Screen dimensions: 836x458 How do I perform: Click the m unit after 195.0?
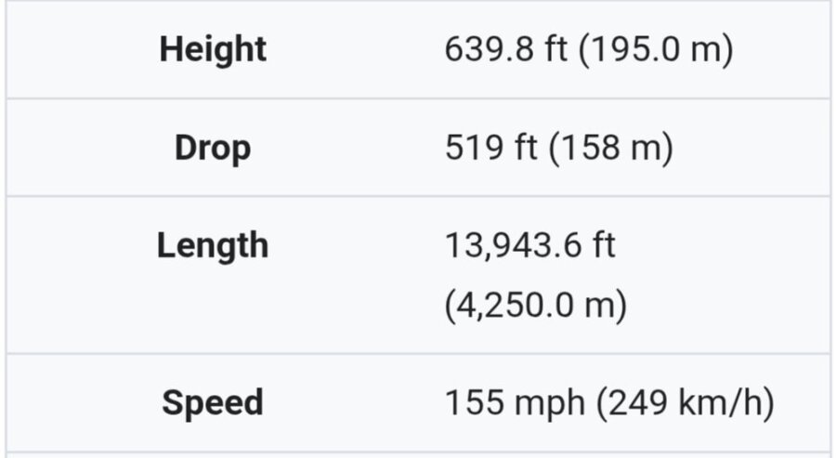click(x=707, y=51)
